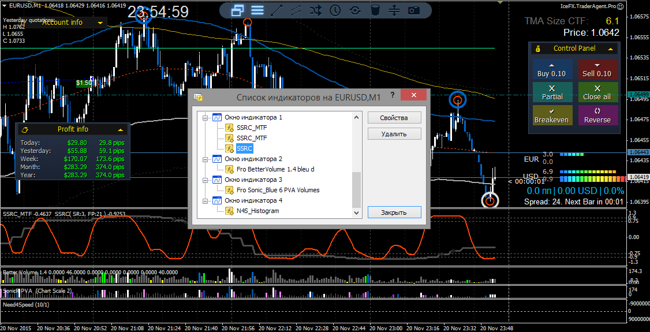Delete selected indicator with Удалить button
This screenshot has width=650, height=332.
394,134
